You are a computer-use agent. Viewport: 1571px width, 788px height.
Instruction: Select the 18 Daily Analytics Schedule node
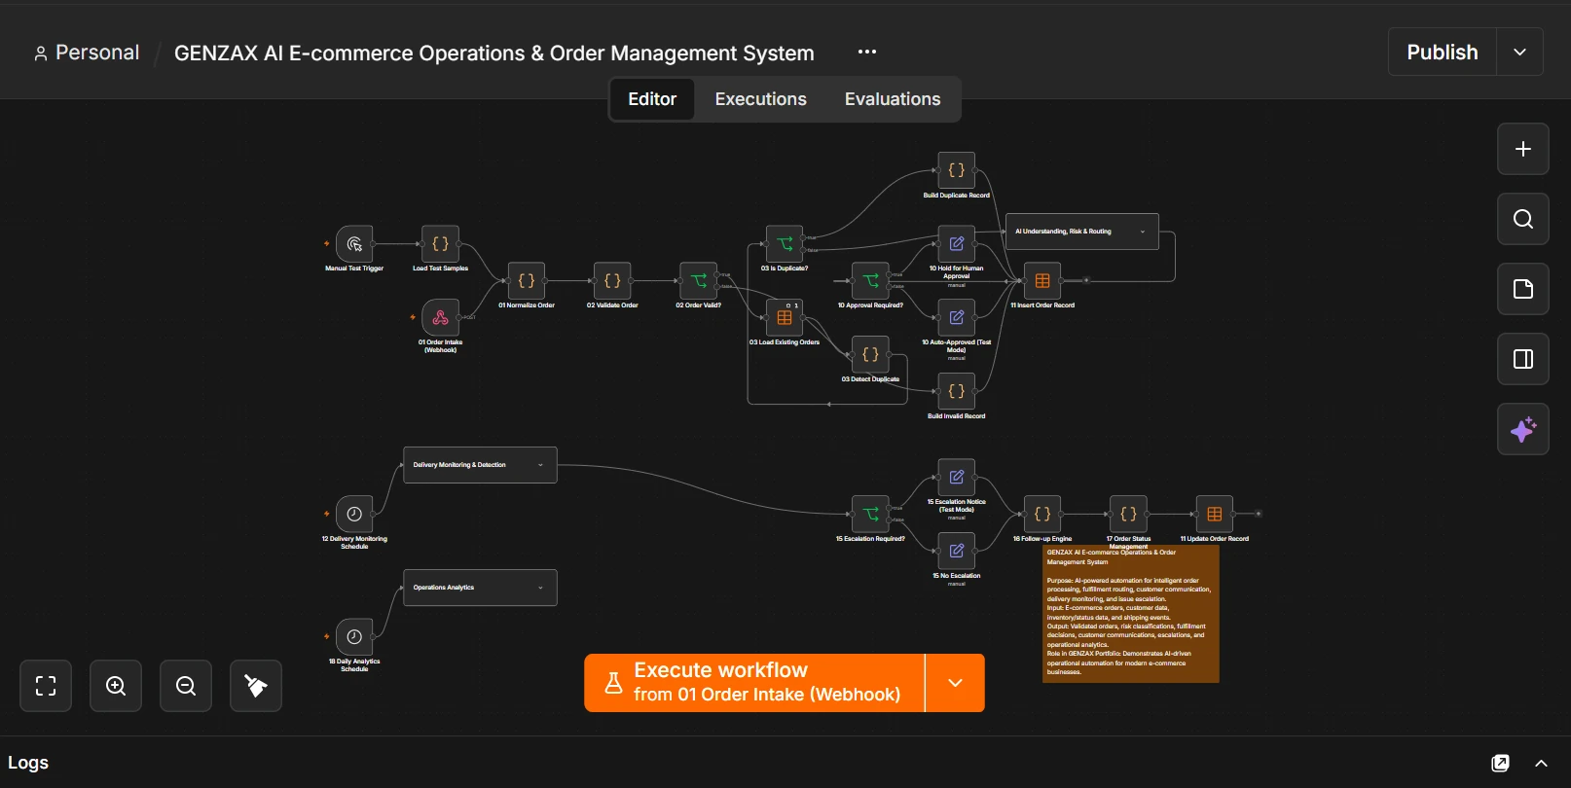[x=354, y=637]
